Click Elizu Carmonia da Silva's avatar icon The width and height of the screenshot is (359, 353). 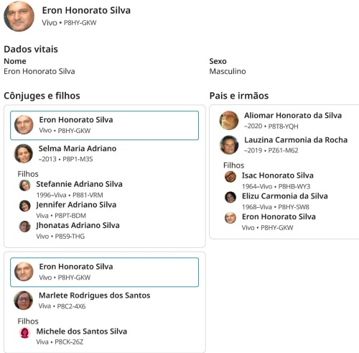click(230, 197)
